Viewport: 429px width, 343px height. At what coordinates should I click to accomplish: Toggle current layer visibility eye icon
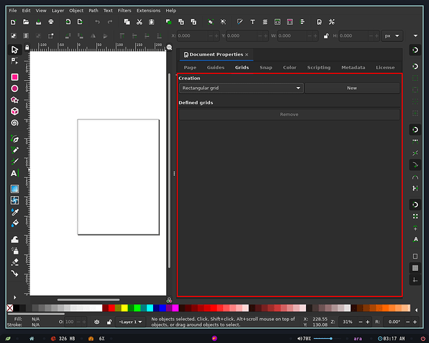click(97, 322)
